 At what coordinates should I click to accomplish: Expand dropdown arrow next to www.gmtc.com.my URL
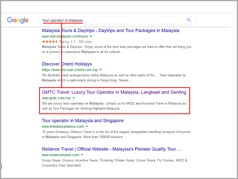tap(74, 98)
